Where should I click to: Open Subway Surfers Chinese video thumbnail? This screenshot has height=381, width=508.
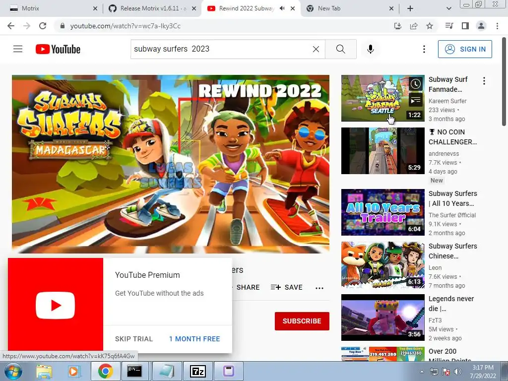(x=382, y=265)
